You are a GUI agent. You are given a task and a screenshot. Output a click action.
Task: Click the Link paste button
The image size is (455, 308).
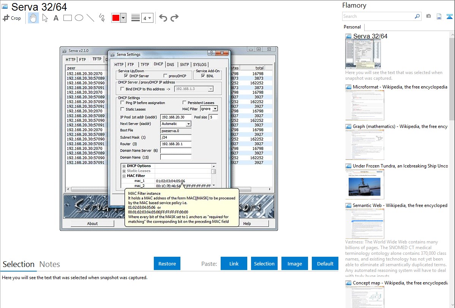point(234,264)
